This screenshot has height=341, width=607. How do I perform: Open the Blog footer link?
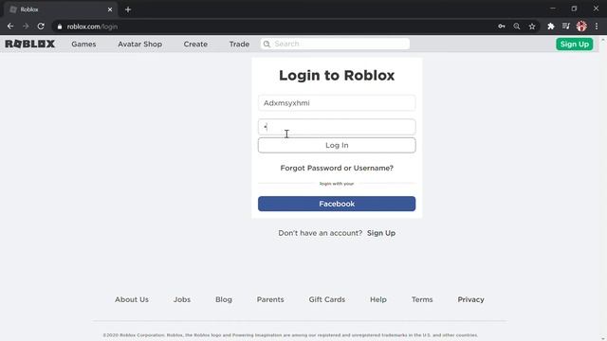tap(224, 299)
